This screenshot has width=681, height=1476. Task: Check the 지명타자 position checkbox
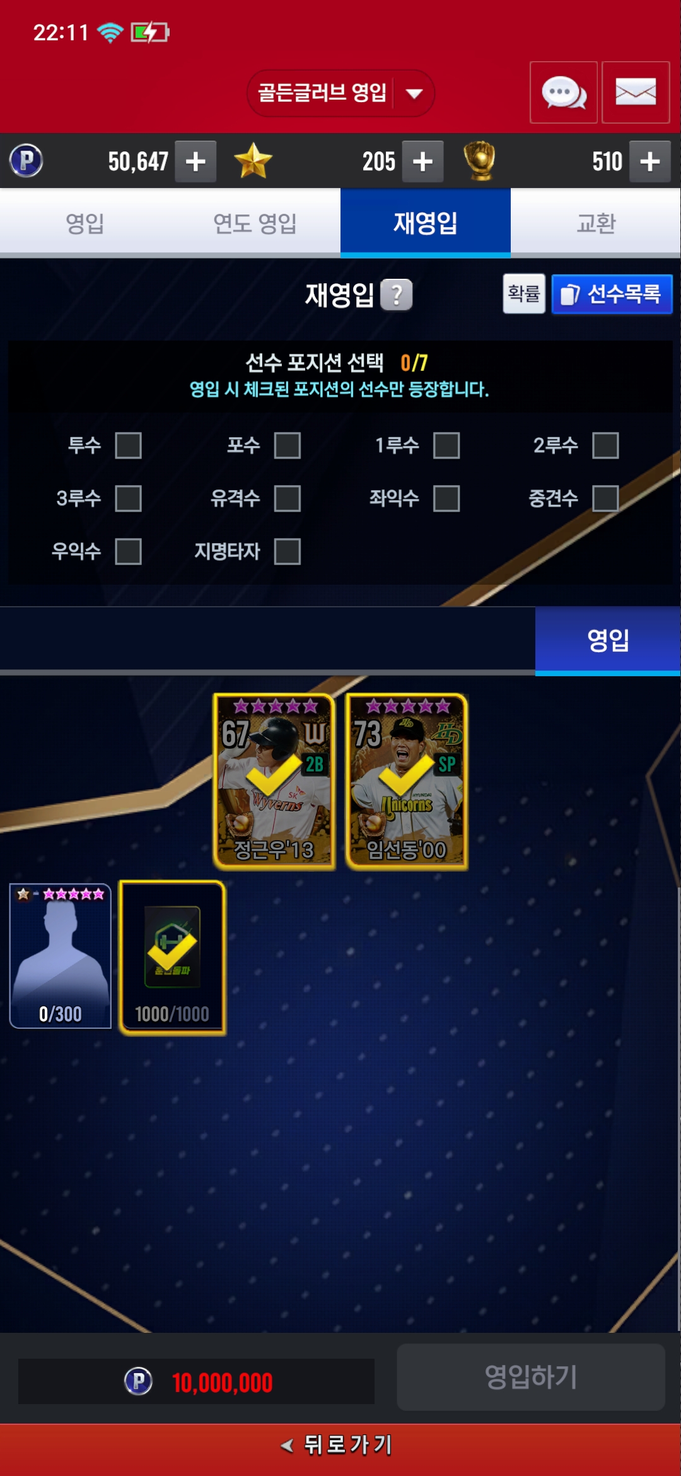coord(288,551)
